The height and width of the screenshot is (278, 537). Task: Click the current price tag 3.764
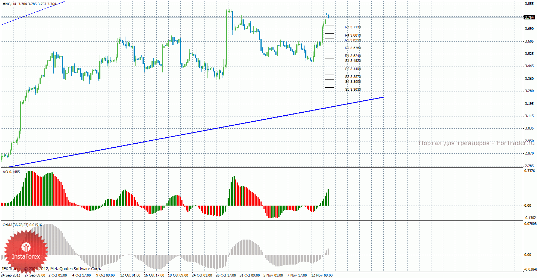[x=529, y=17]
